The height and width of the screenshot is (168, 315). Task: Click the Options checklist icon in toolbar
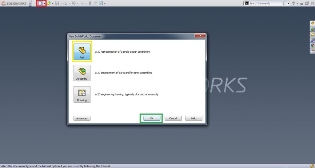(101, 3)
